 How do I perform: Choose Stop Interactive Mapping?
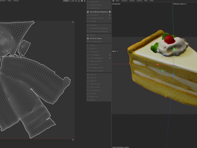(x=99, y=31)
